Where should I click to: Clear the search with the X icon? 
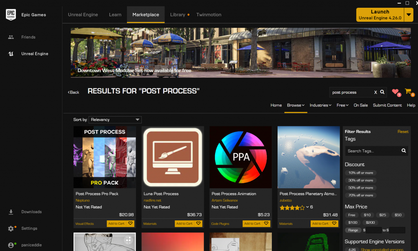tap(376, 92)
